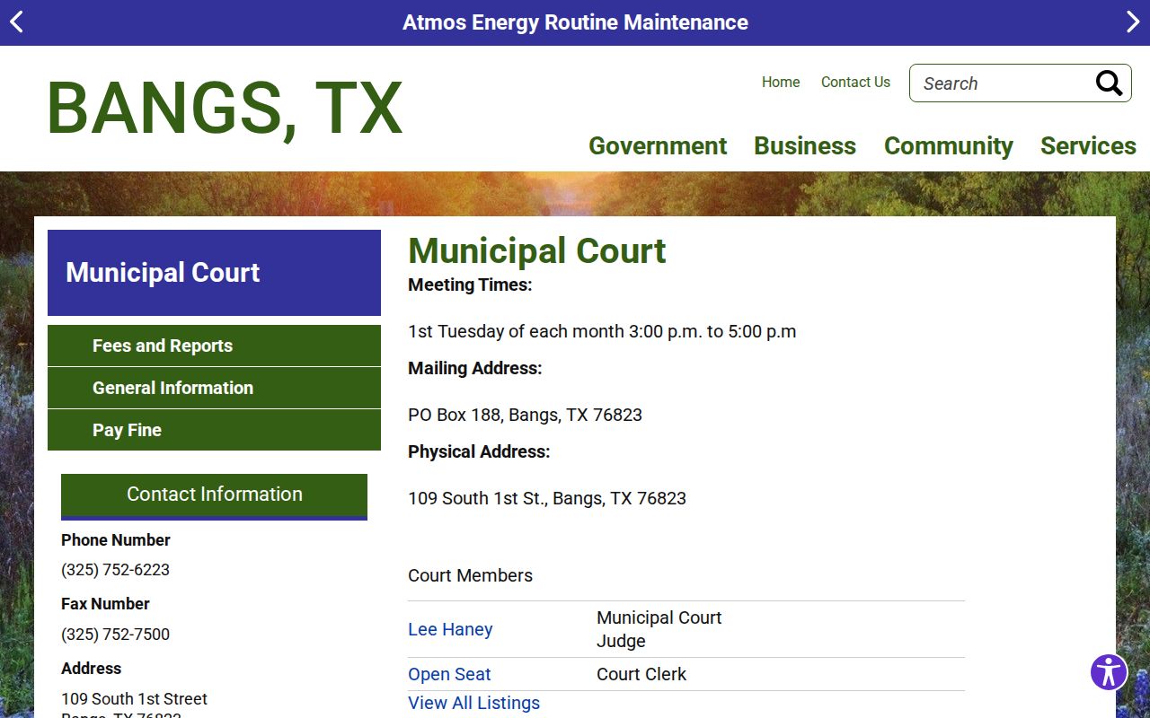Open Pay Fine sidebar item
The height and width of the screenshot is (718, 1150).
[214, 430]
